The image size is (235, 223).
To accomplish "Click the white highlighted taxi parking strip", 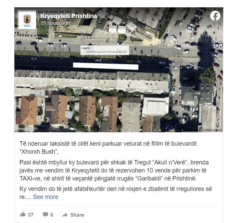I will tap(106, 66).
